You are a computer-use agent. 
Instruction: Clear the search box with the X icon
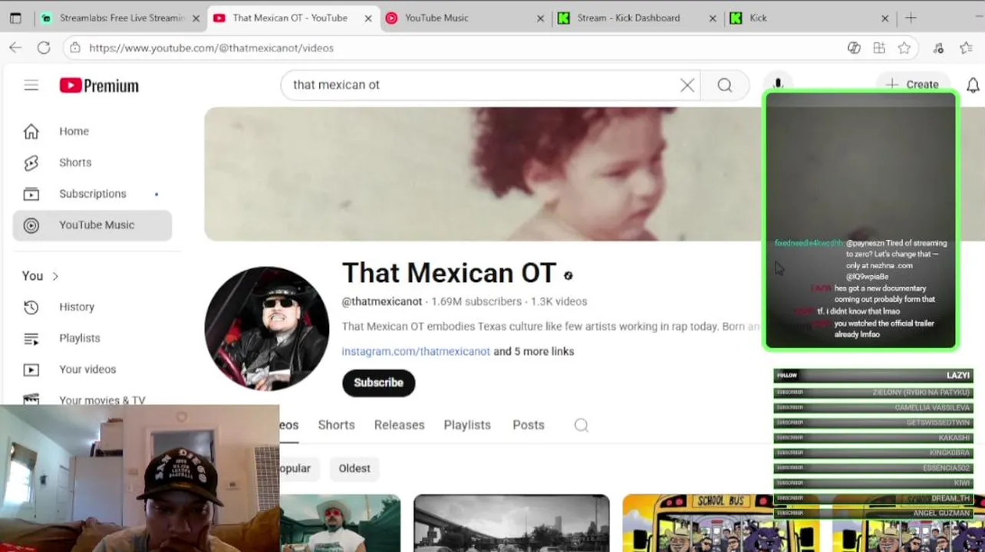point(687,85)
